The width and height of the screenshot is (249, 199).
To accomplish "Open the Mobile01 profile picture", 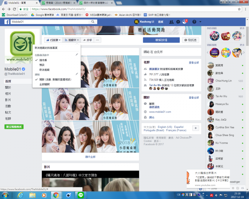I will click(22, 46).
